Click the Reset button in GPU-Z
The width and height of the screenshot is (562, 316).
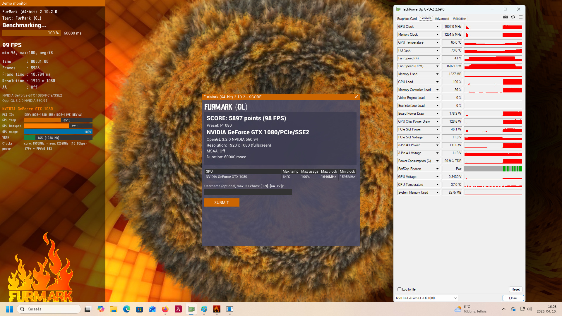(515, 289)
